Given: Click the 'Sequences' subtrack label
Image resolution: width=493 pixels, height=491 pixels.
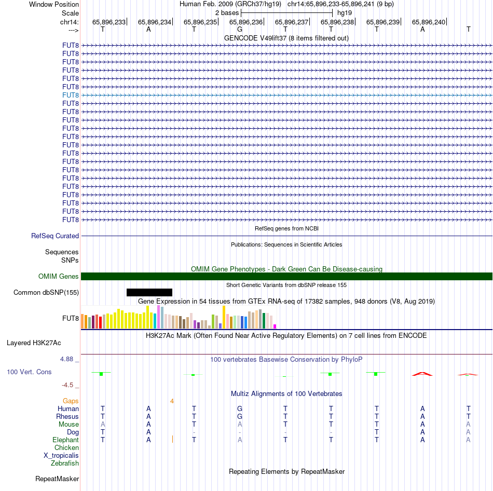Looking at the screenshot, I should pos(62,252).
